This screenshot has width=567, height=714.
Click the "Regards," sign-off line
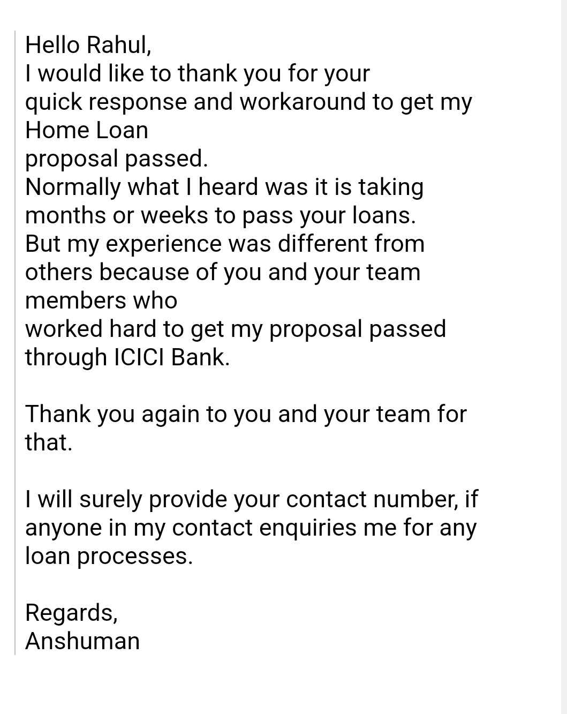71,613
